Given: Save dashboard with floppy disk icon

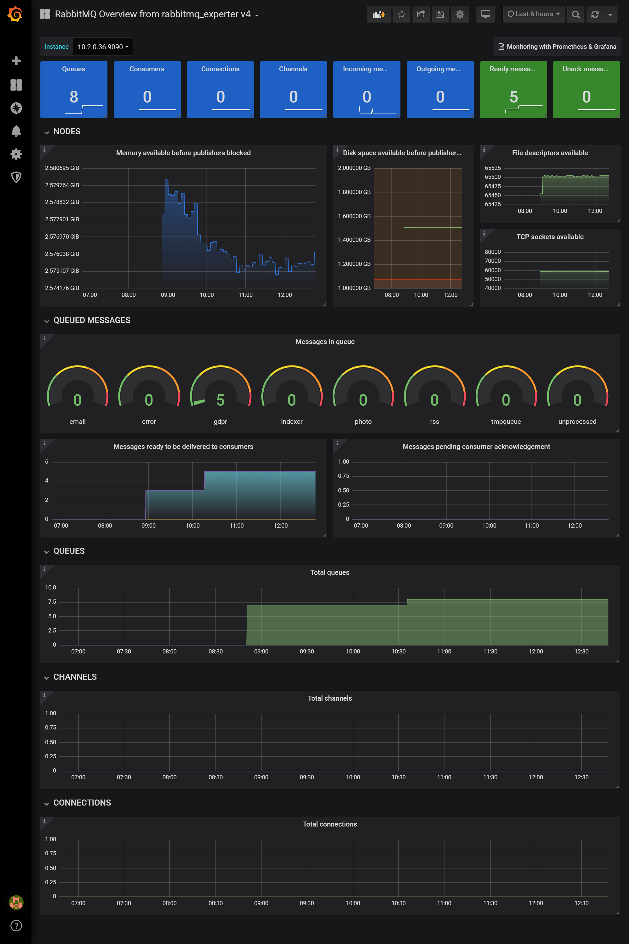Looking at the screenshot, I should (x=440, y=14).
